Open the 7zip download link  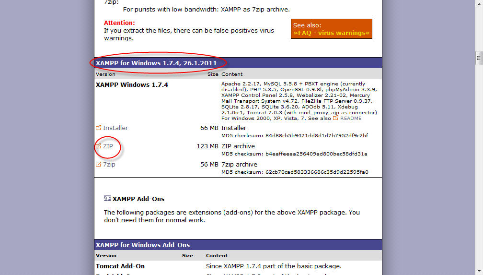pos(109,165)
